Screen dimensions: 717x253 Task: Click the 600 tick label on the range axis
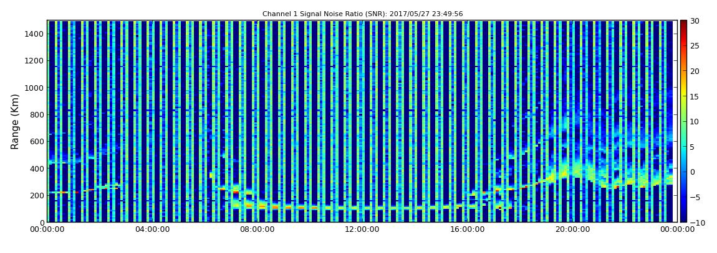tap(37, 141)
